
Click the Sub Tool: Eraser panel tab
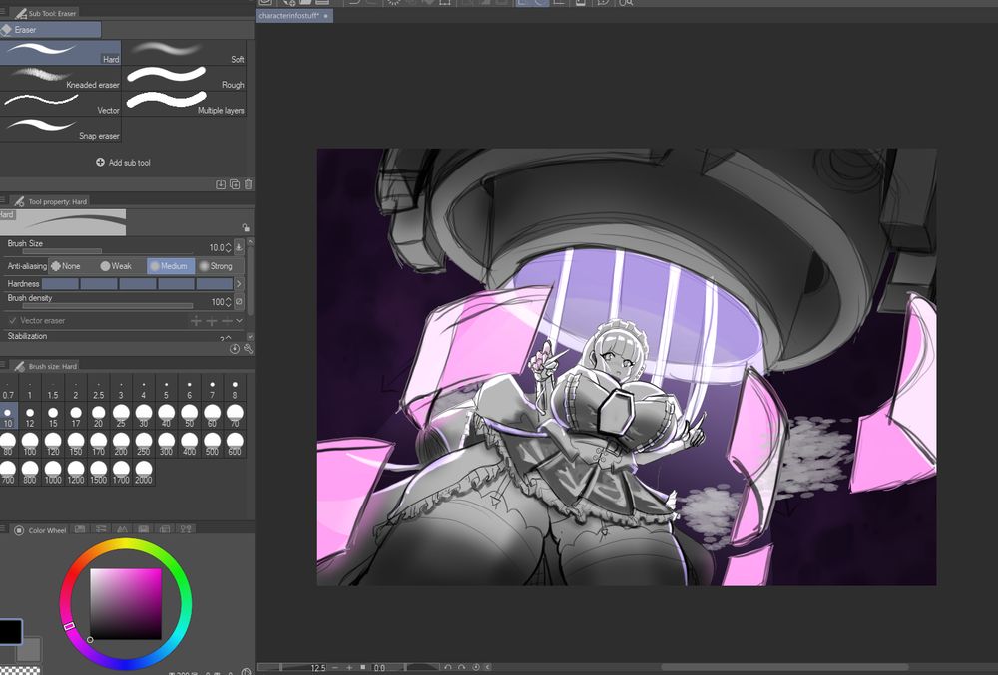coord(47,13)
